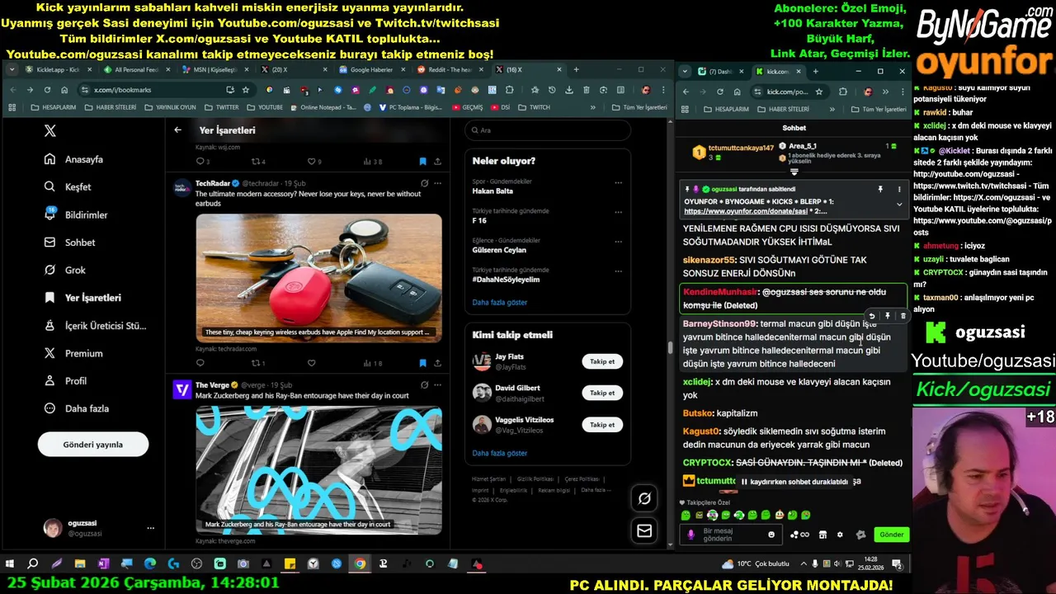This screenshot has height=594, width=1056.
Task: Click kick.com address bar in Kick window
Action: 788,92
